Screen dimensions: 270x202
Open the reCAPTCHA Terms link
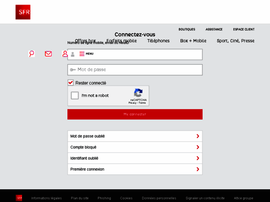142,103
